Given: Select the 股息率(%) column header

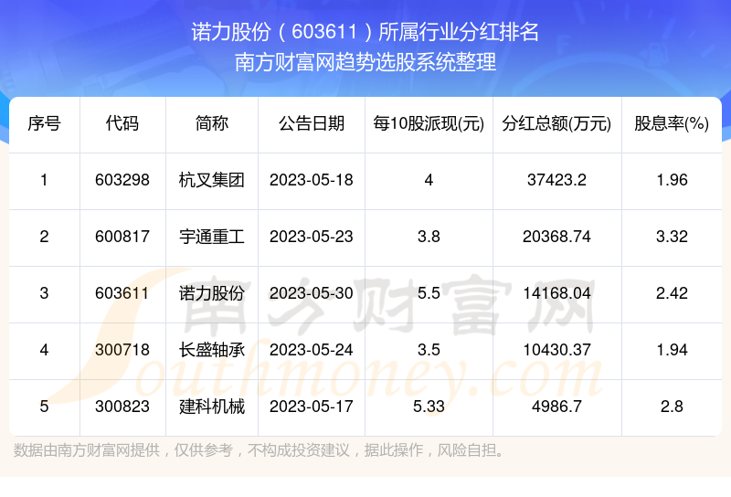Looking at the screenshot, I should [672, 123].
